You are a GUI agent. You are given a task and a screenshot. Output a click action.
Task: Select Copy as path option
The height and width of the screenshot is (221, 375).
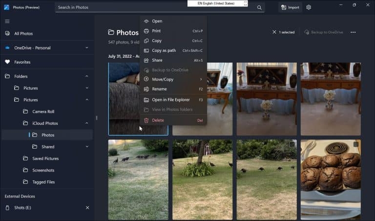click(x=173, y=50)
